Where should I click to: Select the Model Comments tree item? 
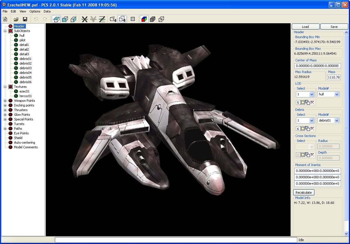click(26, 147)
